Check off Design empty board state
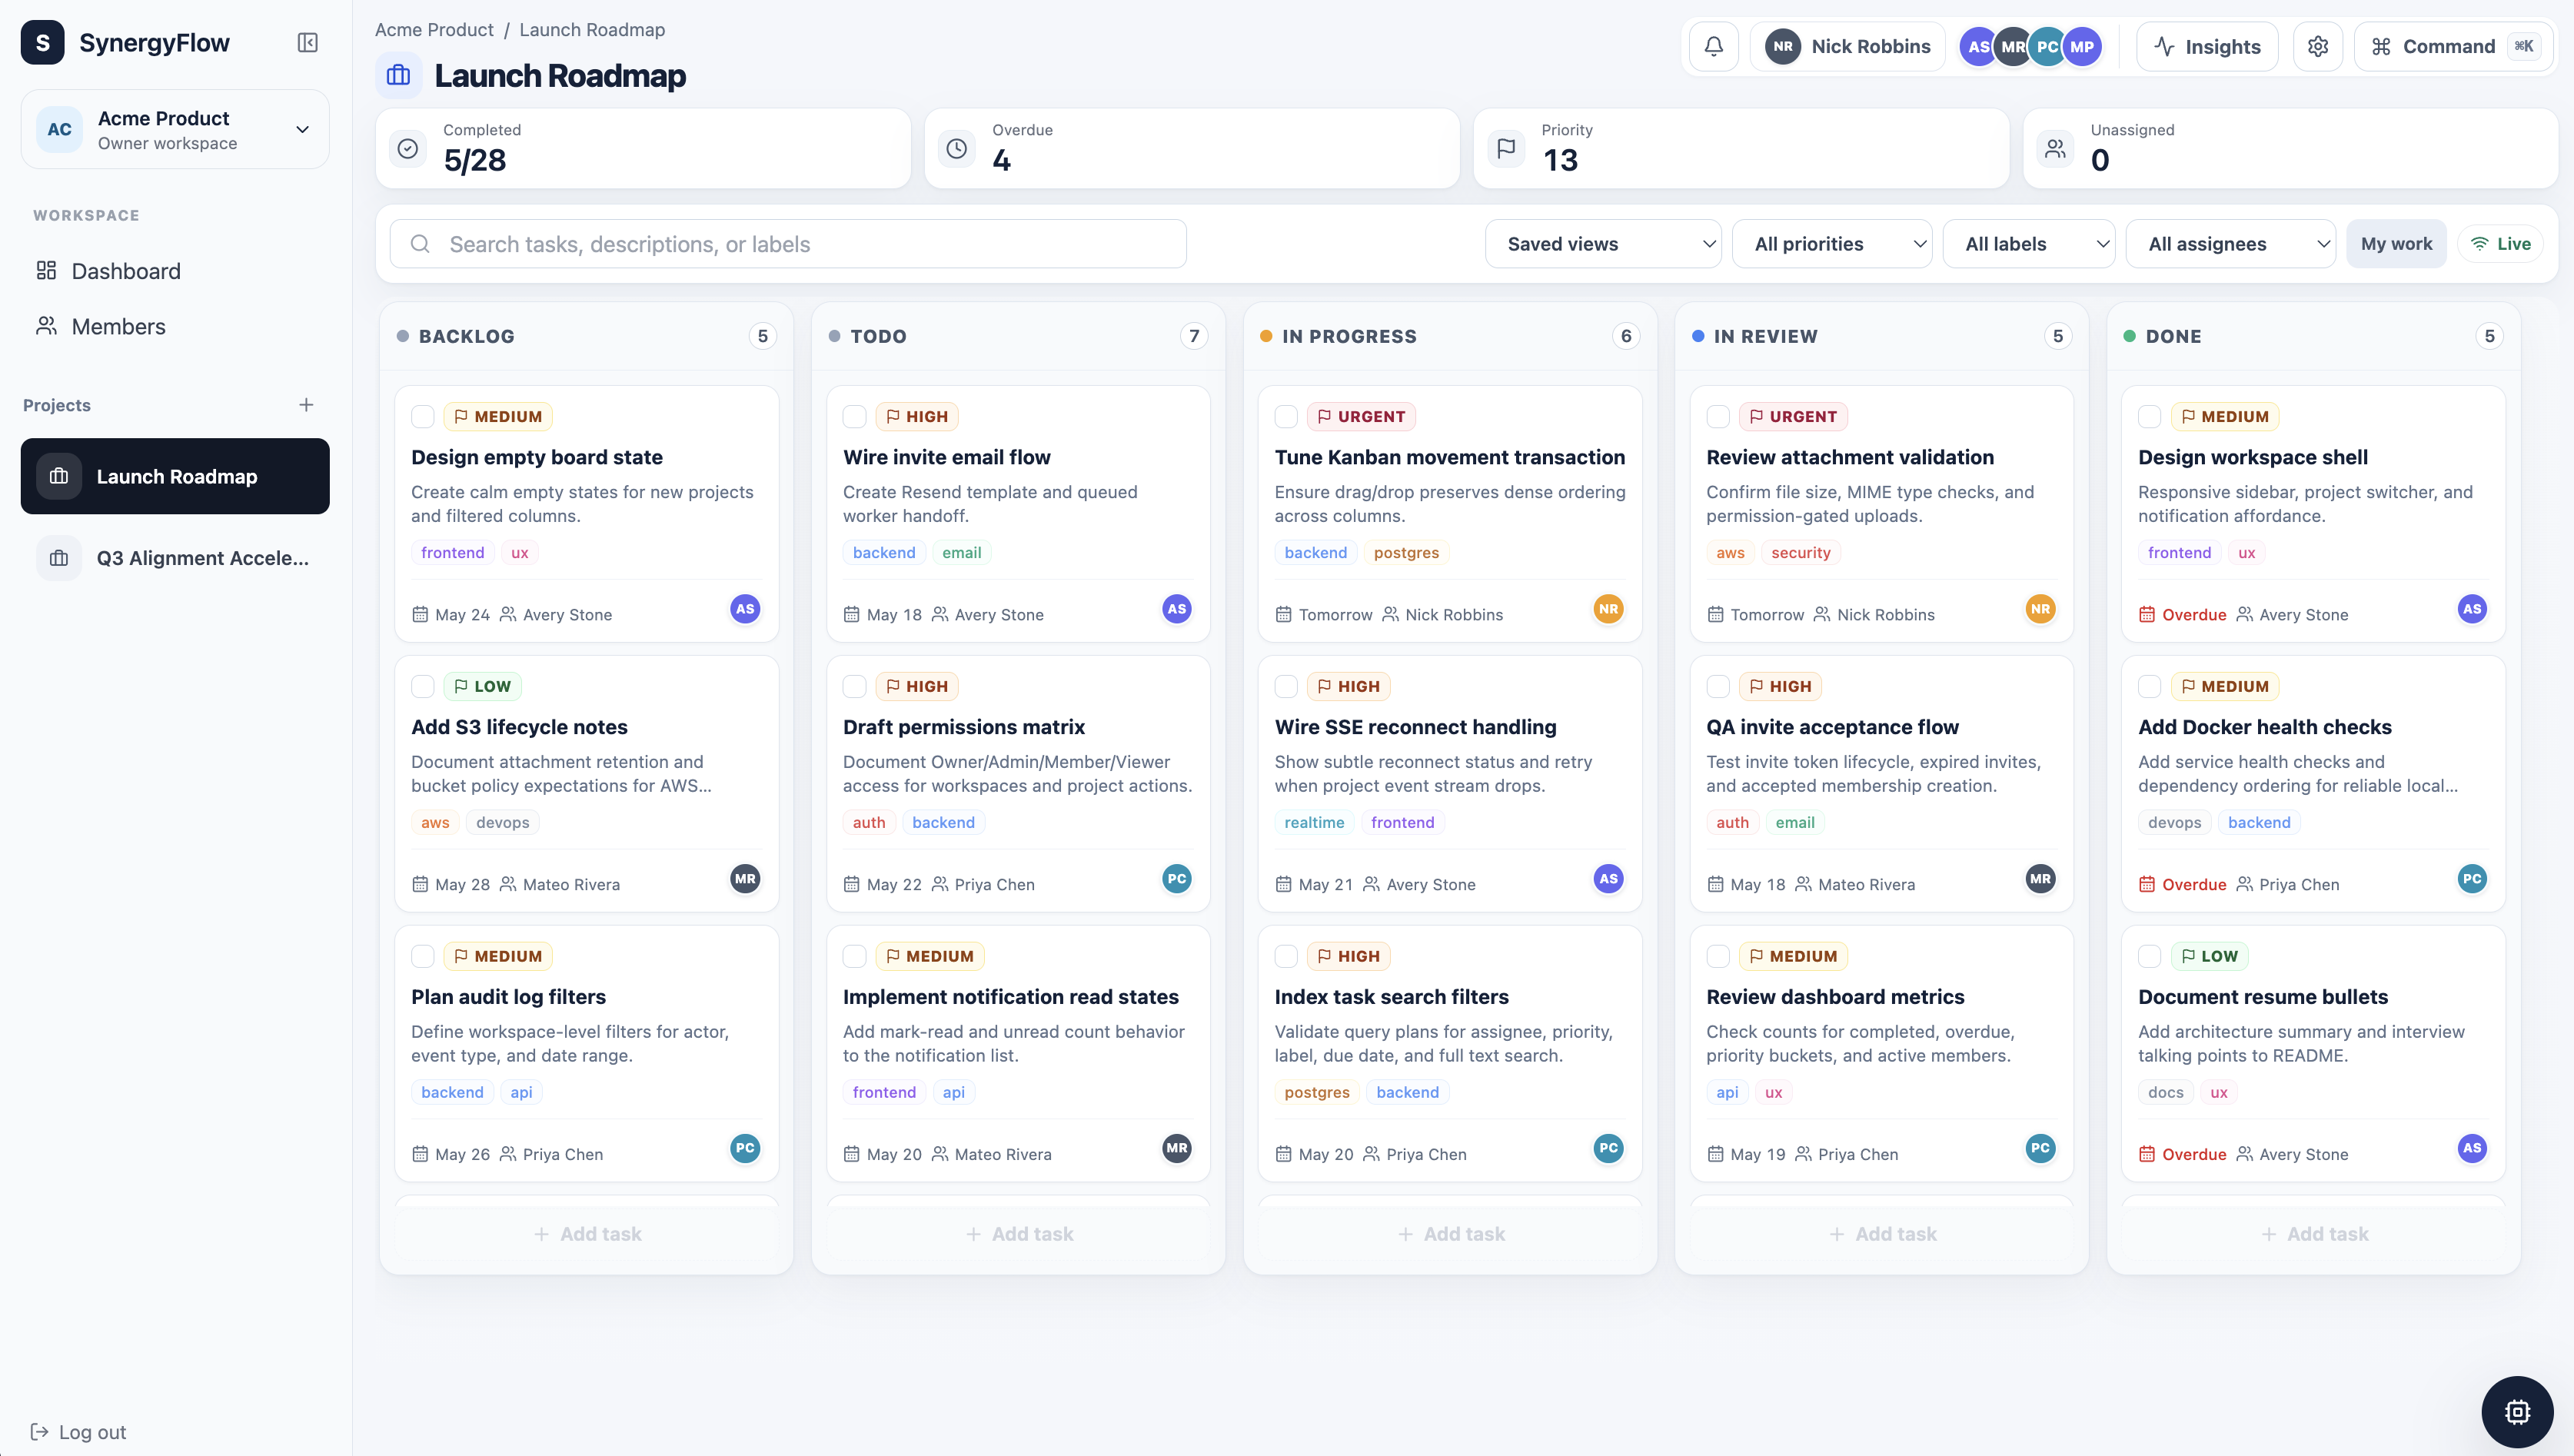This screenshot has width=2574, height=1456. (423, 417)
